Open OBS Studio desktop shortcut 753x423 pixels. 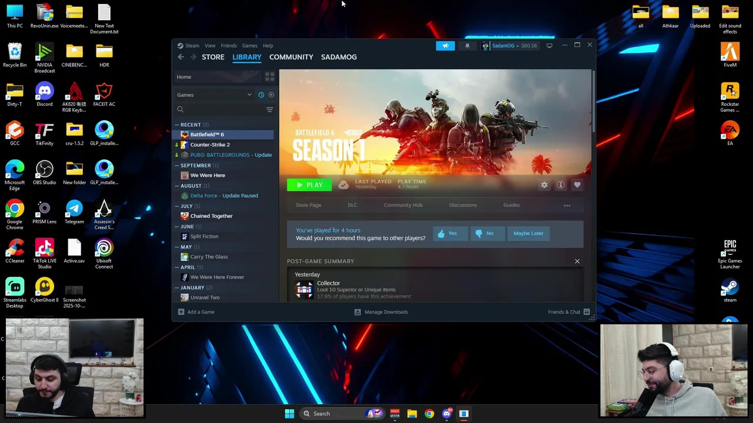point(45,173)
